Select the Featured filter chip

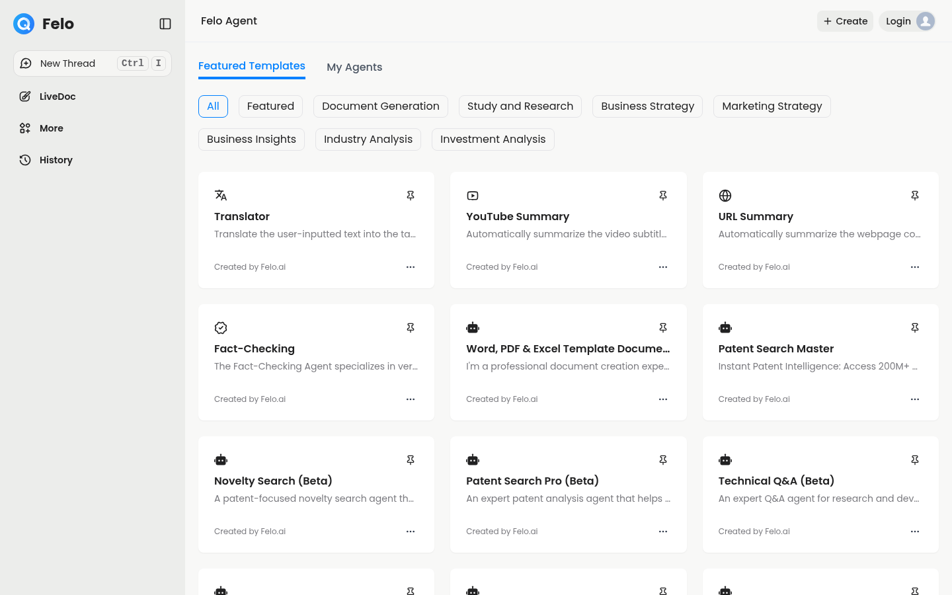pyautogui.click(x=270, y=106)
